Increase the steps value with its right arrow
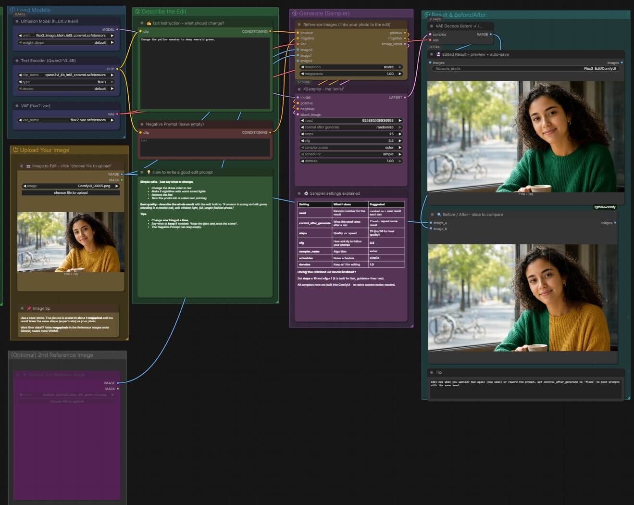Image resolution: width=634 pixels, height=505 pixels. [400, 134]
